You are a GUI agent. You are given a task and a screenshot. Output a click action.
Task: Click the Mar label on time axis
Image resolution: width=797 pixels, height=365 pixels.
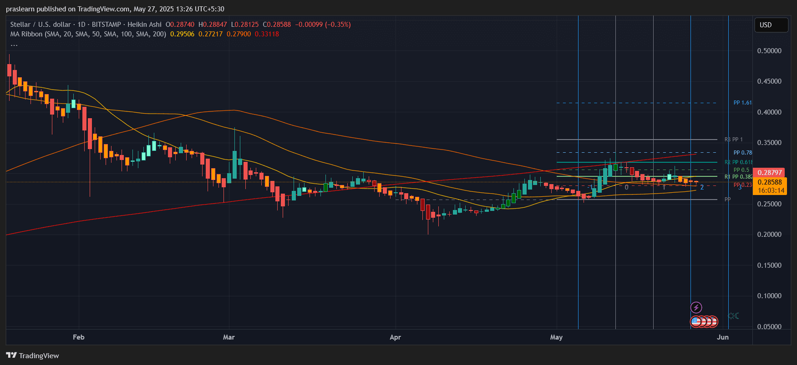[x=229, y=337]
